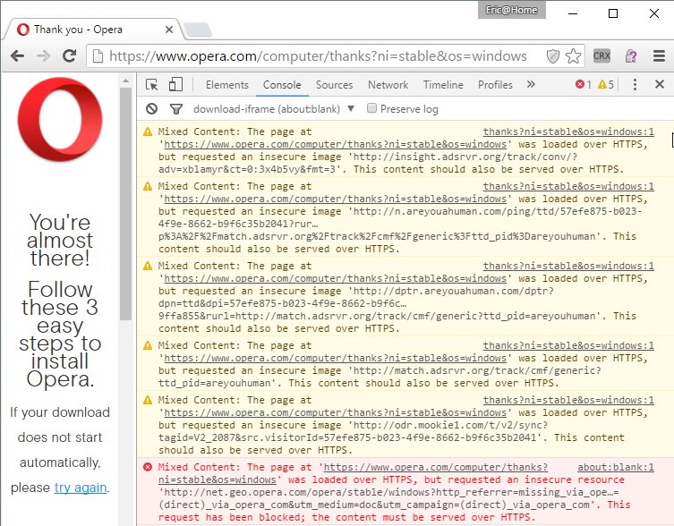
Task: Open the Network tab
Action: [388, 85]
